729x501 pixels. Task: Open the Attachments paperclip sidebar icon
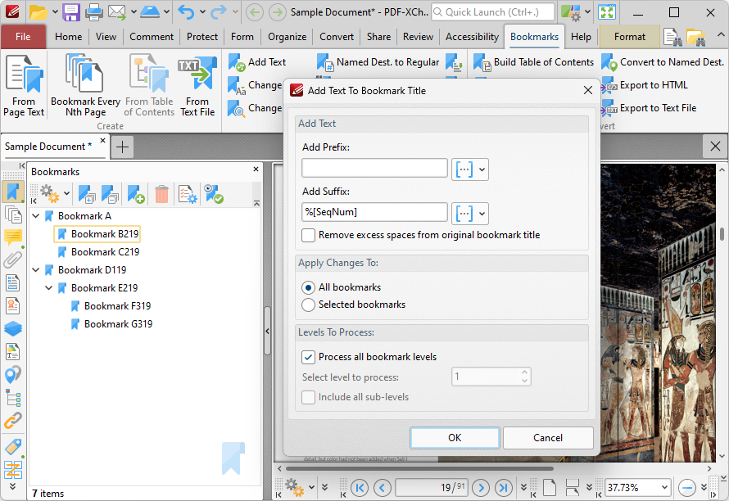pos(12,260)
